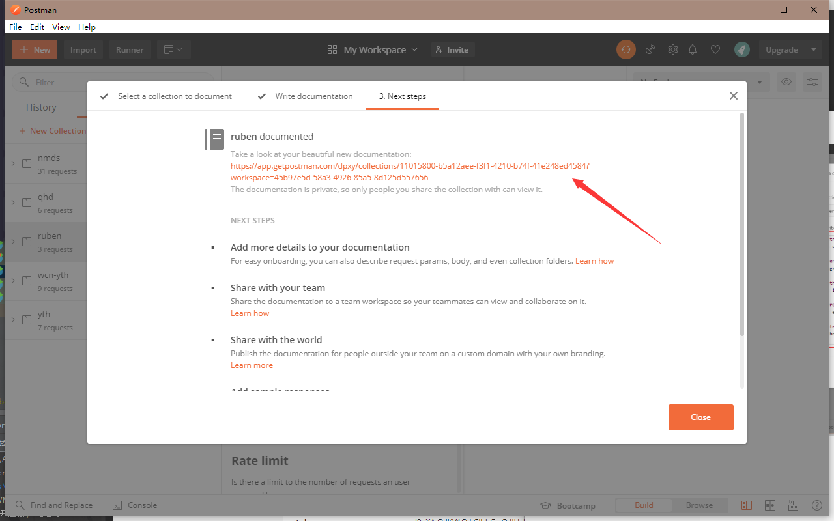This screenshot has width=834, height=521.
Task: Click the wcn-yth collection folder icon
Action: [x=27, y=281]
